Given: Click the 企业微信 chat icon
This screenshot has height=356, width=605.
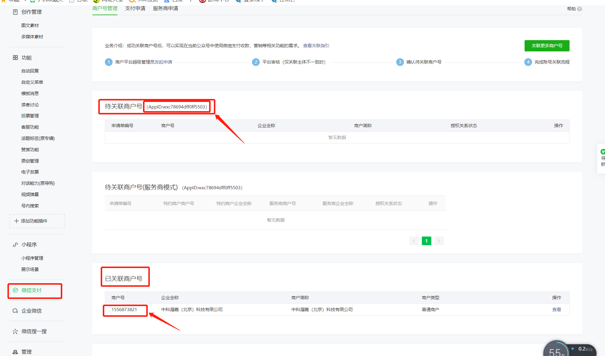Looking at the screenshot, I should [15, 311].
